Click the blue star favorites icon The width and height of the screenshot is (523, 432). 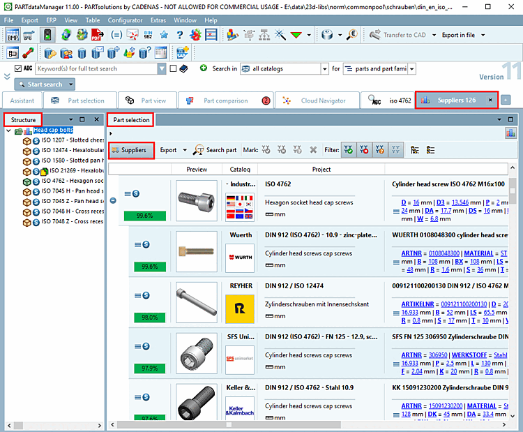pos(164,34)
